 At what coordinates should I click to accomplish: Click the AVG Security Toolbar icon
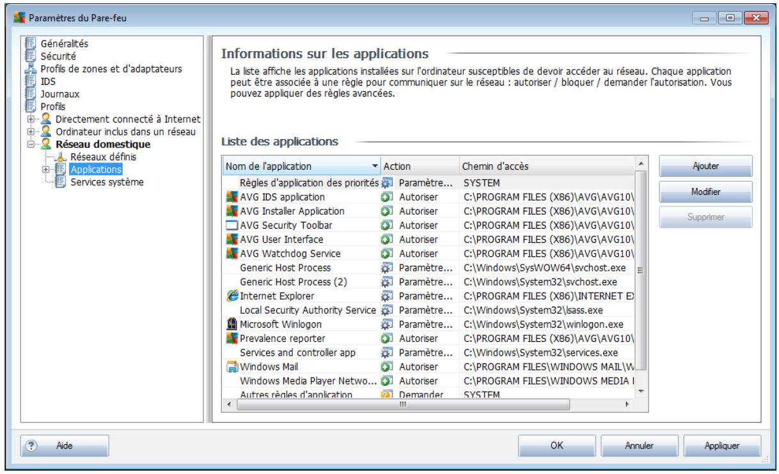(x=232, y=225)
